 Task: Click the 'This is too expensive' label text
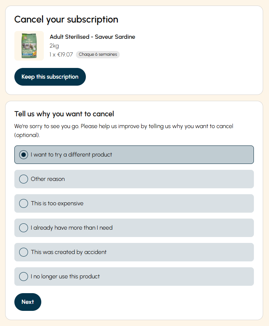coord(57,203)
